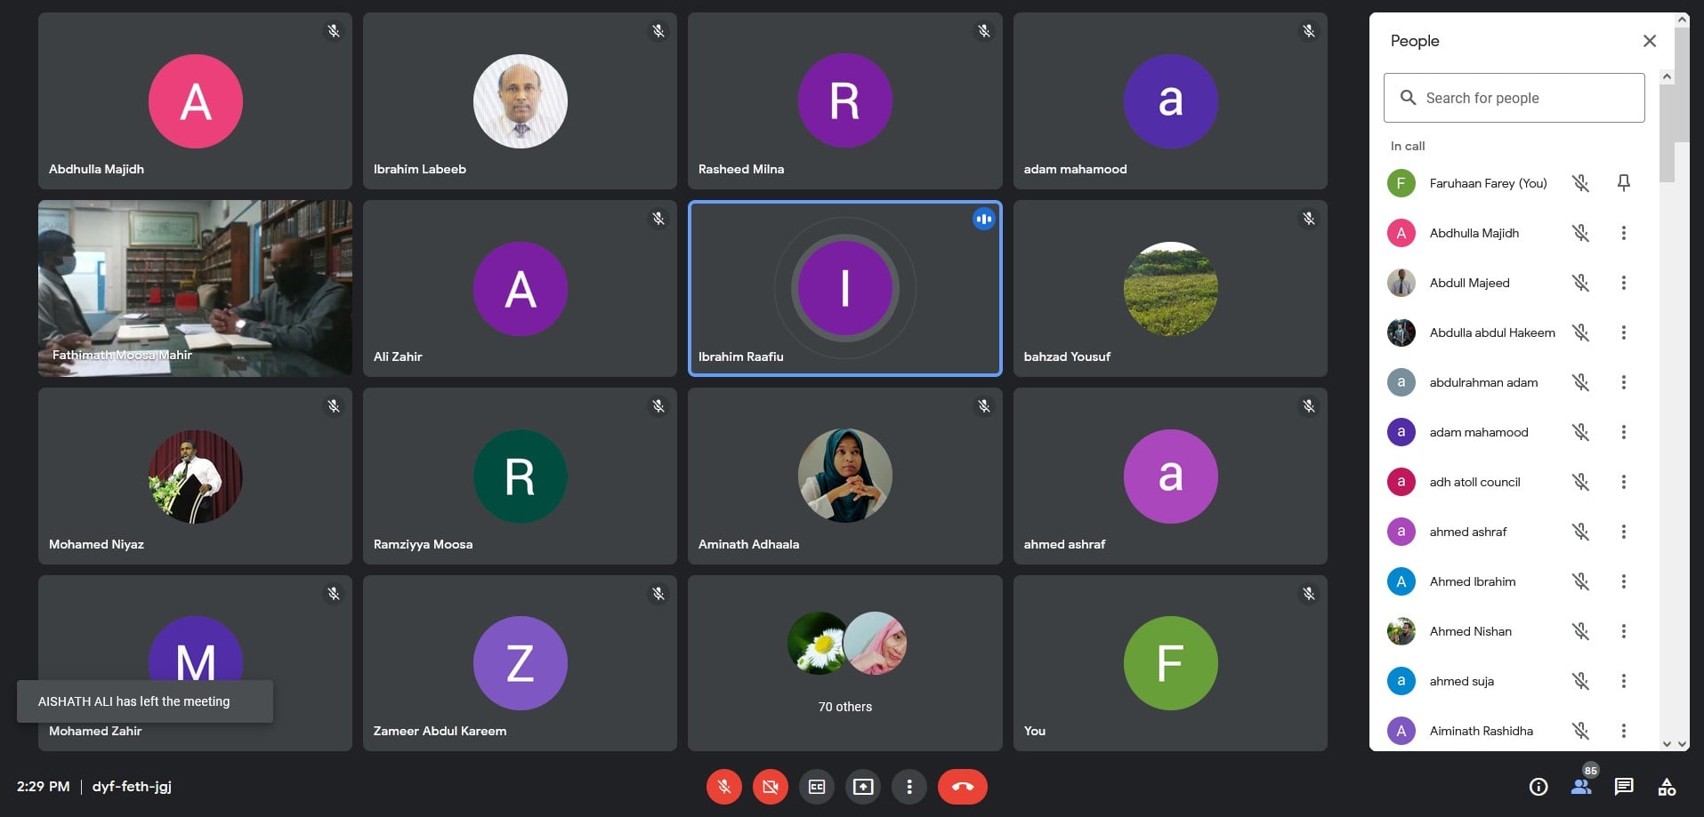The height and width of the screenshot is (817, 1704).
Task: Open more options in the bottom bar
Action: click(x=909, y=787)
